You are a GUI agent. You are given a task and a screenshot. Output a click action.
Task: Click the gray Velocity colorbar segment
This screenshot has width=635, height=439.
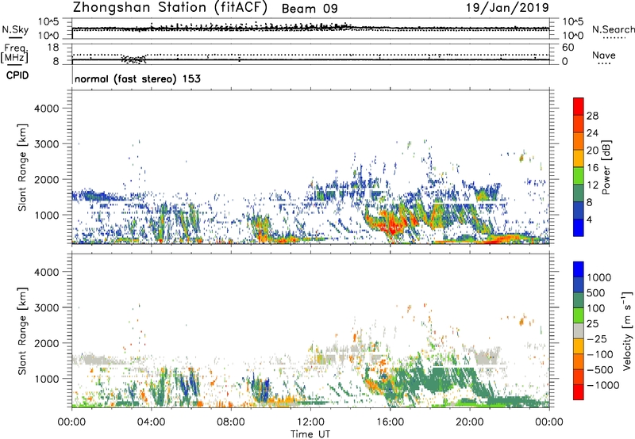pyautogui.click(x=579, y=330)
